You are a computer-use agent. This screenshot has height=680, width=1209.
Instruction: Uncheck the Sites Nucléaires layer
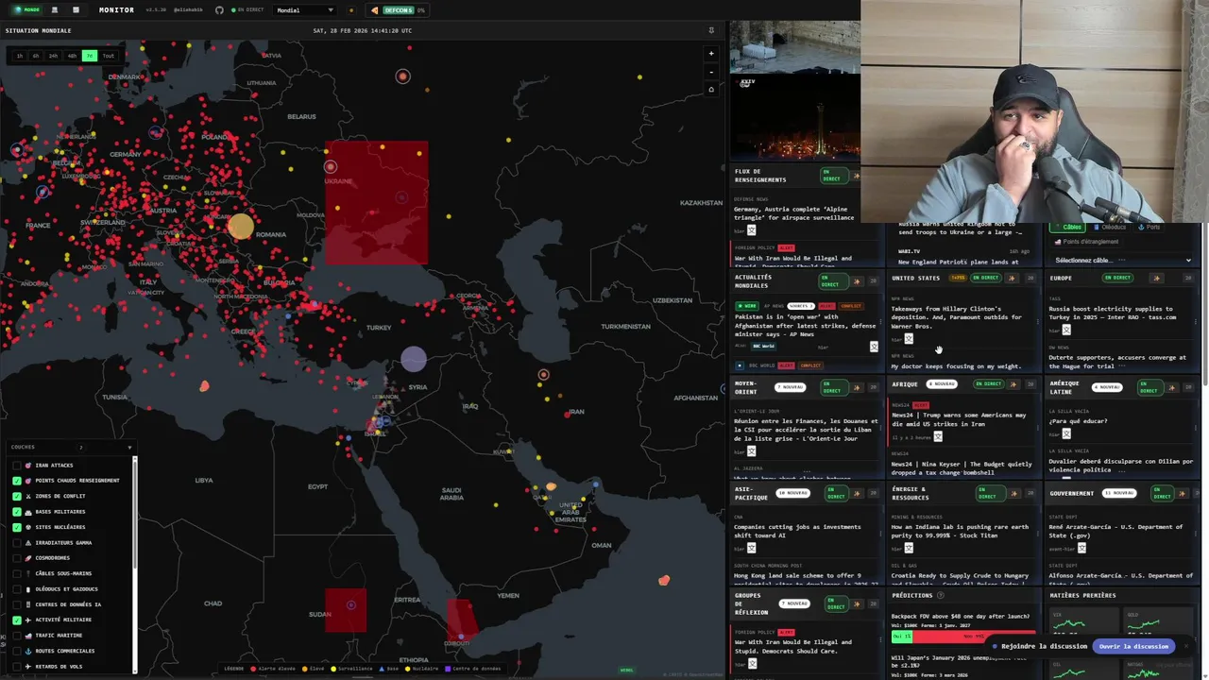coord(17,527)
